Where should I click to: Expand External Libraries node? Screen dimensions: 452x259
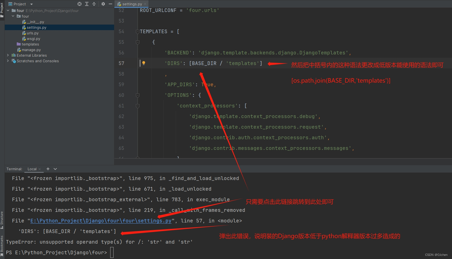click(8, 55)
